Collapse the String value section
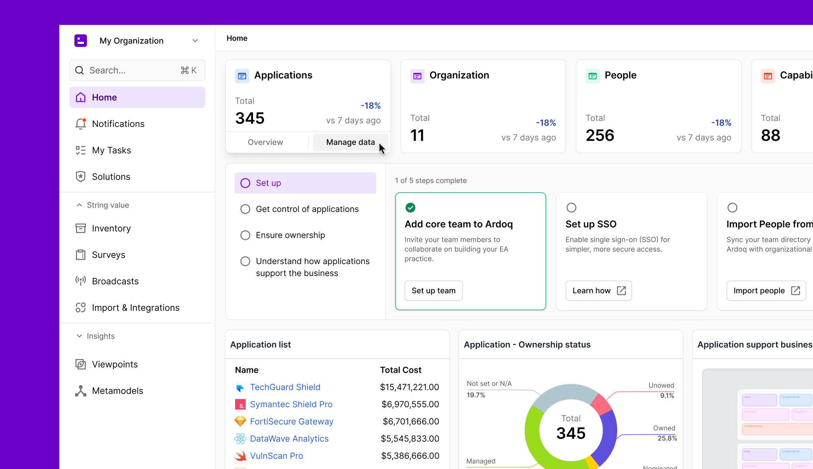Image resolution: width=813 pixels, height=469 pixels. 80,205
